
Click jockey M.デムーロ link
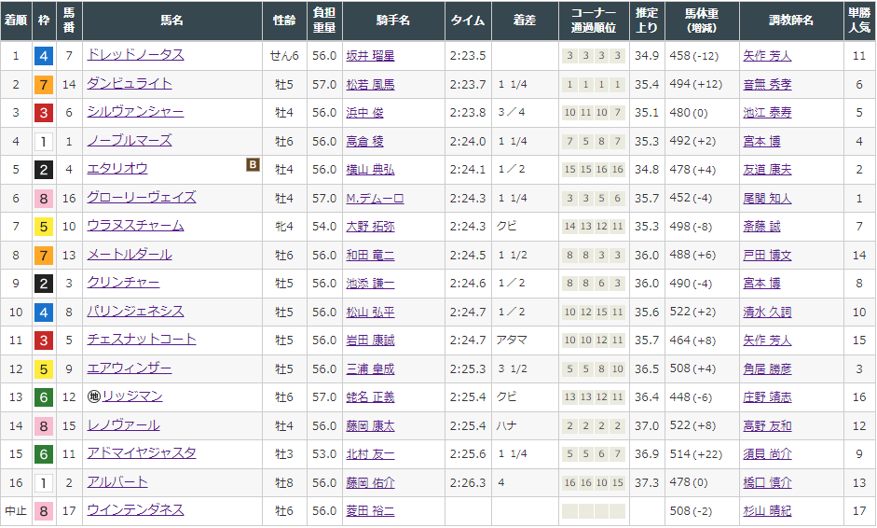click(x=375, y=198)
